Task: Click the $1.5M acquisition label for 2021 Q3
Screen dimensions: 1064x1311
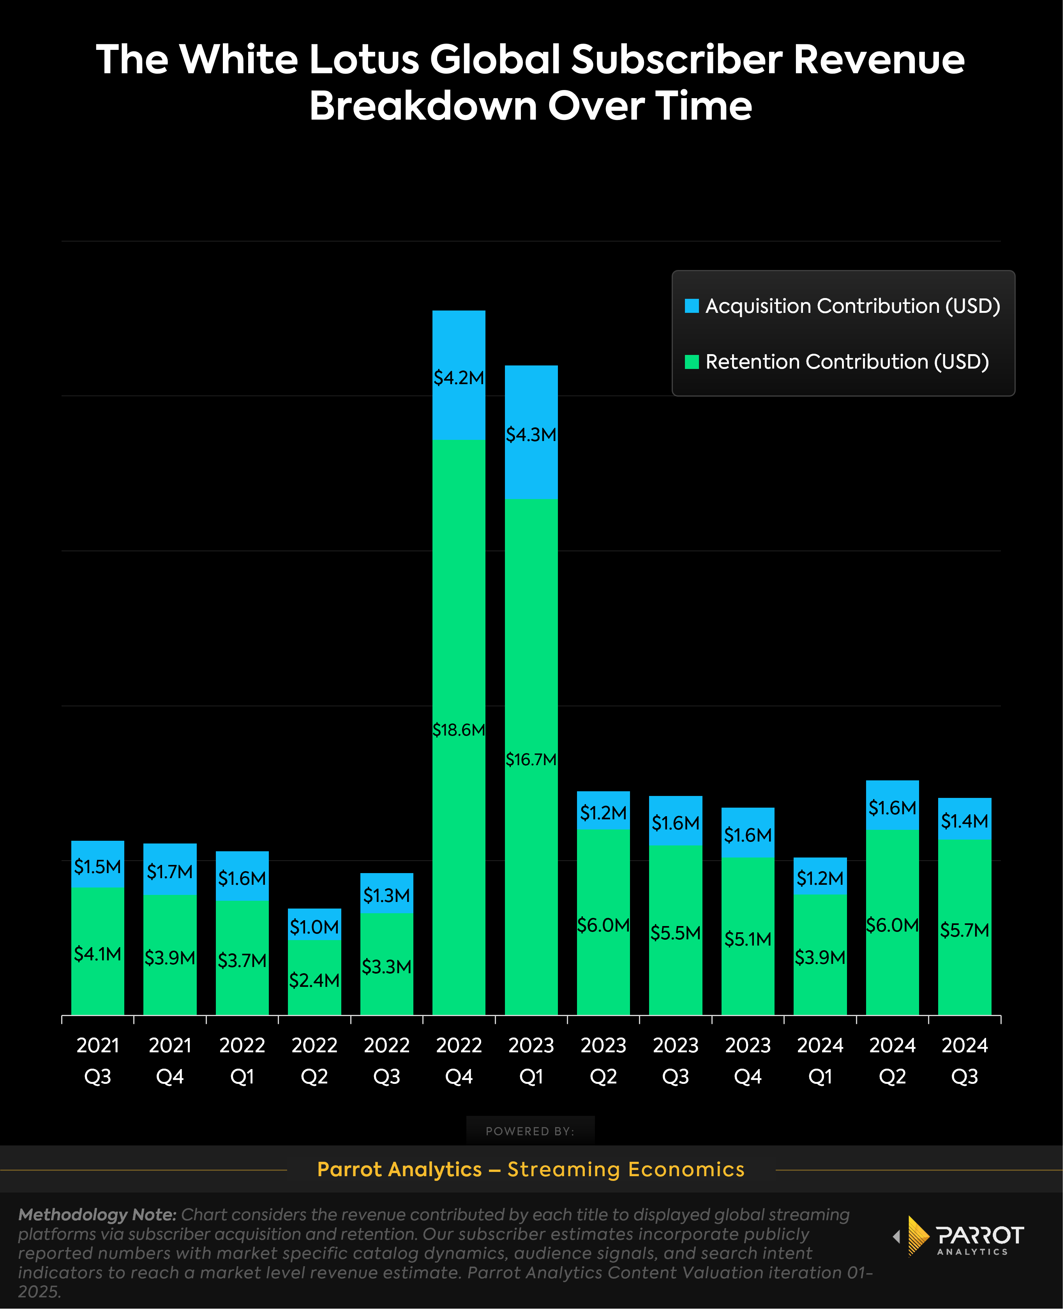Action: (x=97, y=866)
